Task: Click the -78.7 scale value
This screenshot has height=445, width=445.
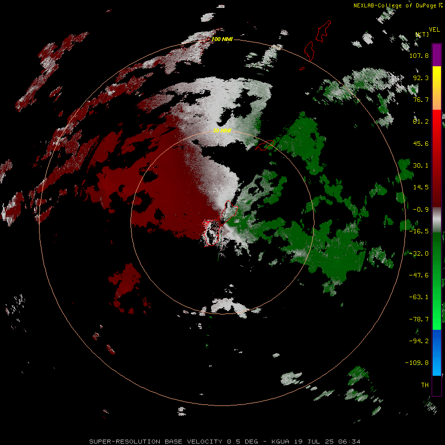Action: coord(419,319)
